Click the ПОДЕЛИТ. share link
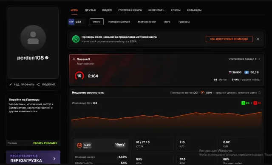 [x=49, y=85]
